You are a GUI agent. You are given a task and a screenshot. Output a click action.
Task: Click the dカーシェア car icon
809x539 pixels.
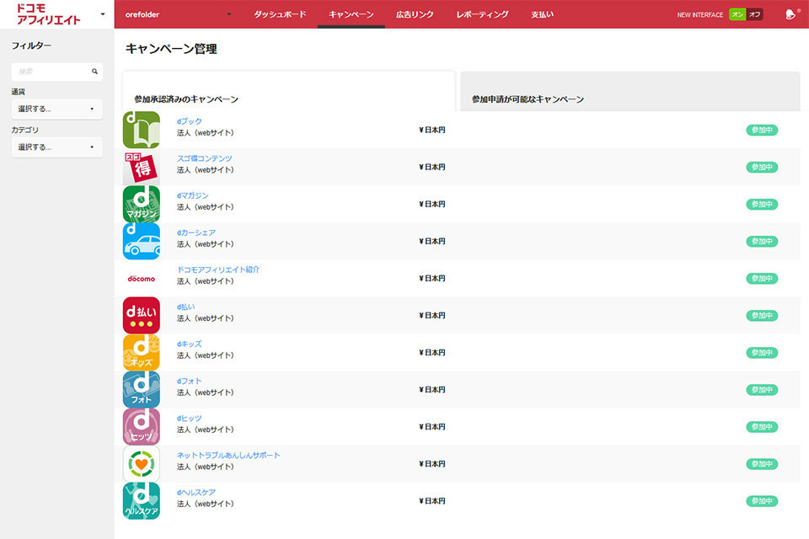pyautogui.click(x=142, y=242)
